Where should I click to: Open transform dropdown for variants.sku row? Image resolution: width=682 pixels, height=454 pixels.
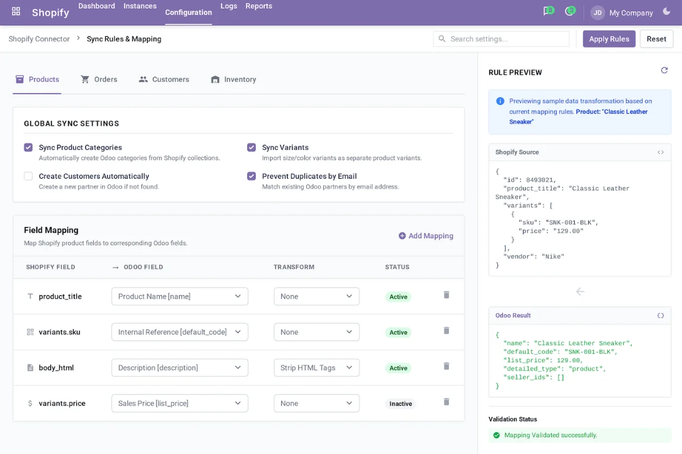coord(317,332)
